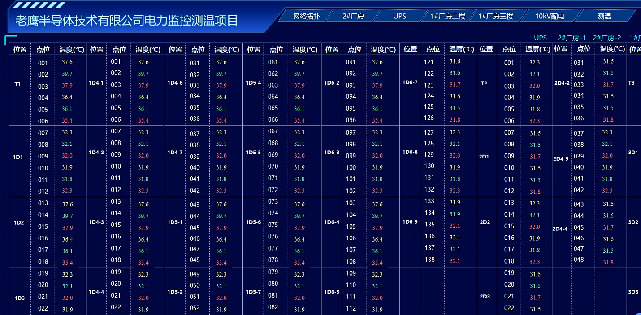The width and height of the screenshot is (641, 315).
Task: Select position label 1D4-7
Action: tap(175, 152)
